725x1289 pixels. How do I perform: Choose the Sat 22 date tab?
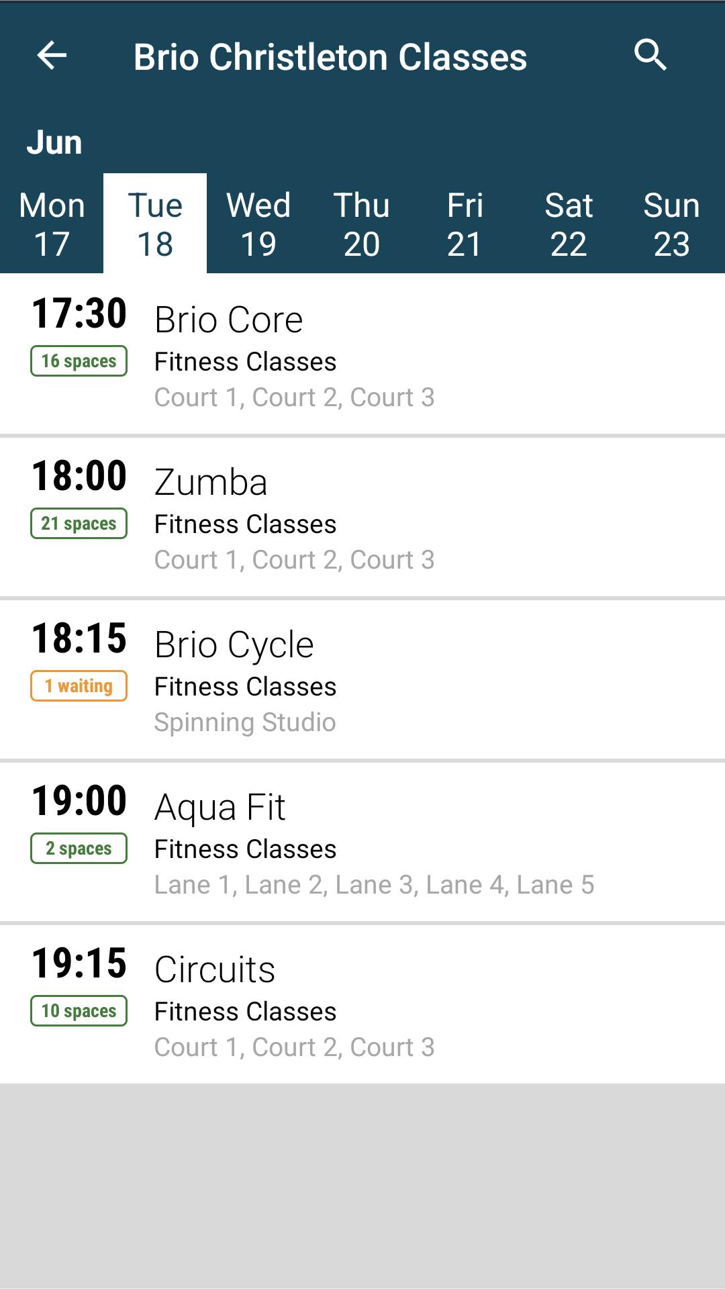click(x=569, y=224)
